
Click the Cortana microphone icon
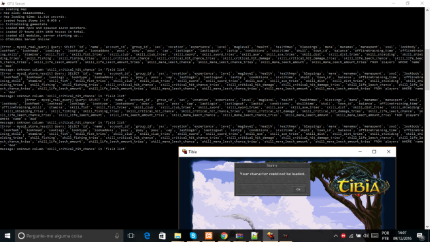click(x=117, y=235)
